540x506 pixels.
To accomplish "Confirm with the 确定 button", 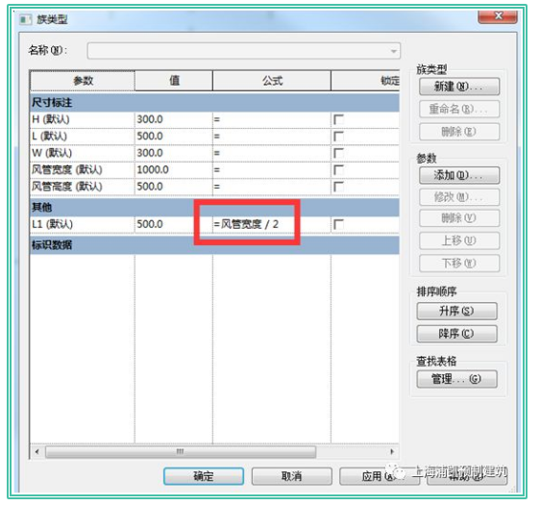I will (204, 476).
